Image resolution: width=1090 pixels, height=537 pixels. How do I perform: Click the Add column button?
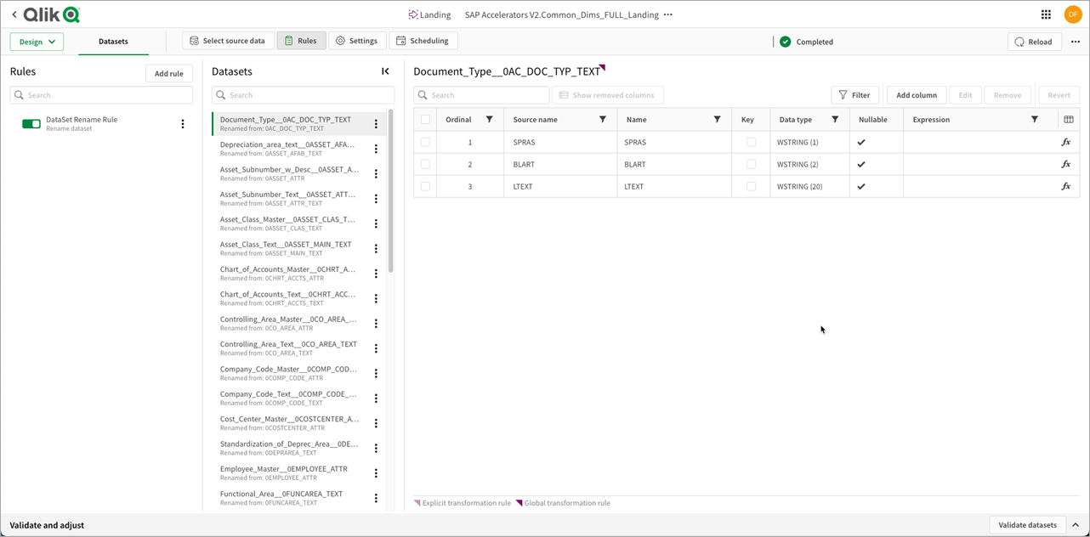[x=917, y=95]
